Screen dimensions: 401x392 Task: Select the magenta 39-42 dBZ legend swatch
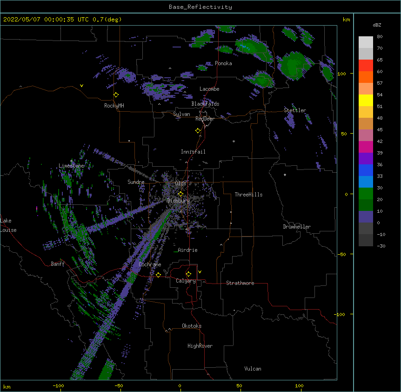366,147
